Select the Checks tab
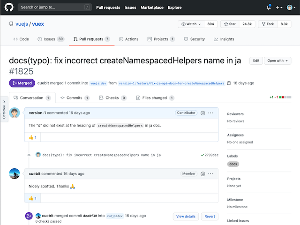The width and height of the screenshot is (300, 225). coord(112,98)
